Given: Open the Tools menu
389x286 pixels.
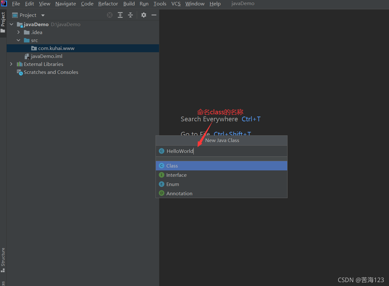Looking at the screenshot, I should pyautogui.click(x=160, y=4).
